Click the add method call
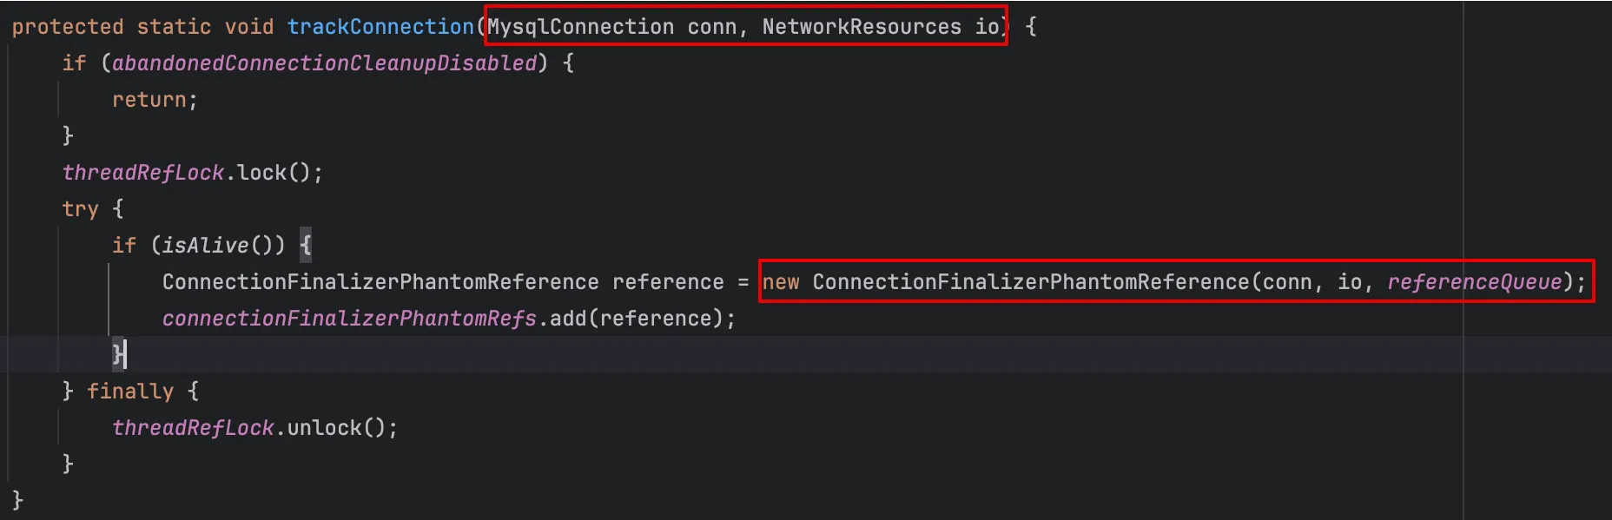 568,319
